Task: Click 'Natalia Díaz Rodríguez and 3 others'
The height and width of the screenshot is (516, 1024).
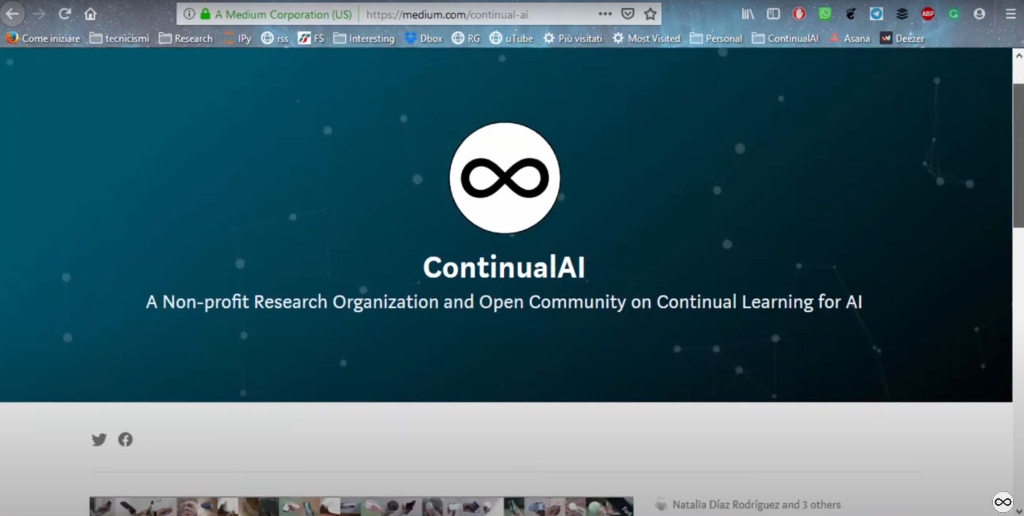Action: click(756, 505)
